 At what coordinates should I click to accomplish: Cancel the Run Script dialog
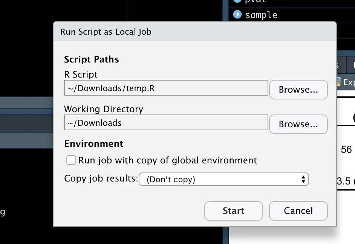pyautogui.click(x=298, y=211)
